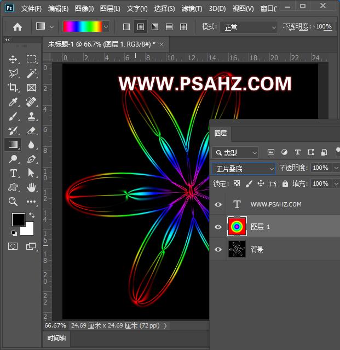This screenshot has height=350, width=340.
Task: Open the 滤镜(T) menu
Action: pos(192,9)
